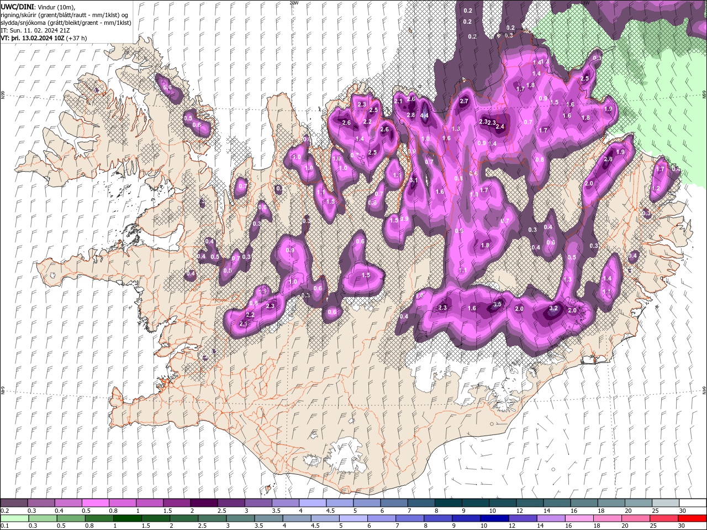Pick the pale green swatch between 0.1 and 0.3 on rain scale
Image resolution: width=707 pixels, height=530 pixels.
coord(14,518)
